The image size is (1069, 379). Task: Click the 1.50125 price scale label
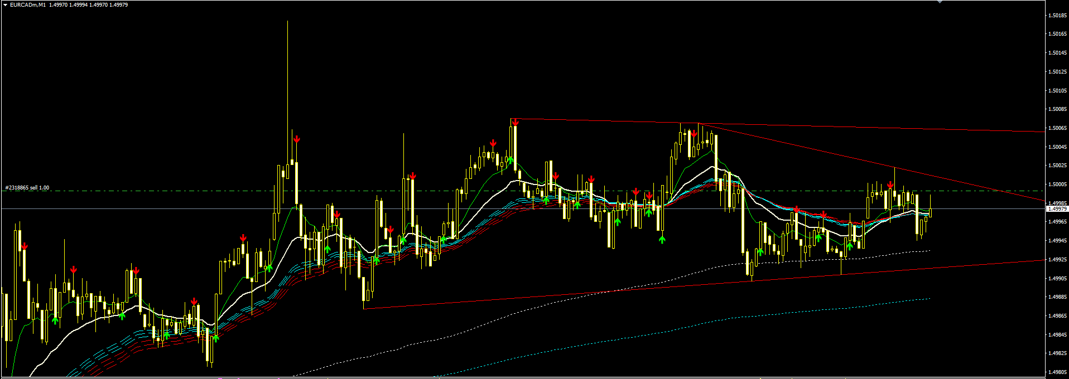pos(1058,72)
